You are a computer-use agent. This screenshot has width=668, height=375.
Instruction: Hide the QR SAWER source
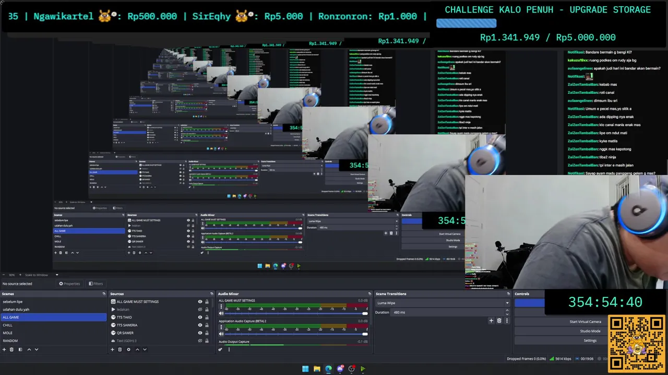coord(200,333)
